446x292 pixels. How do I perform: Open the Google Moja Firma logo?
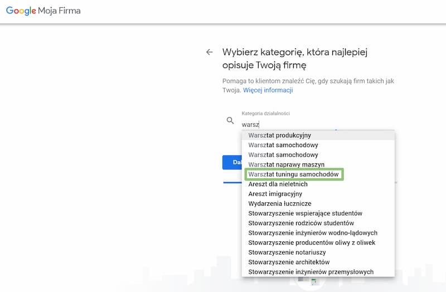click(43, 11)
